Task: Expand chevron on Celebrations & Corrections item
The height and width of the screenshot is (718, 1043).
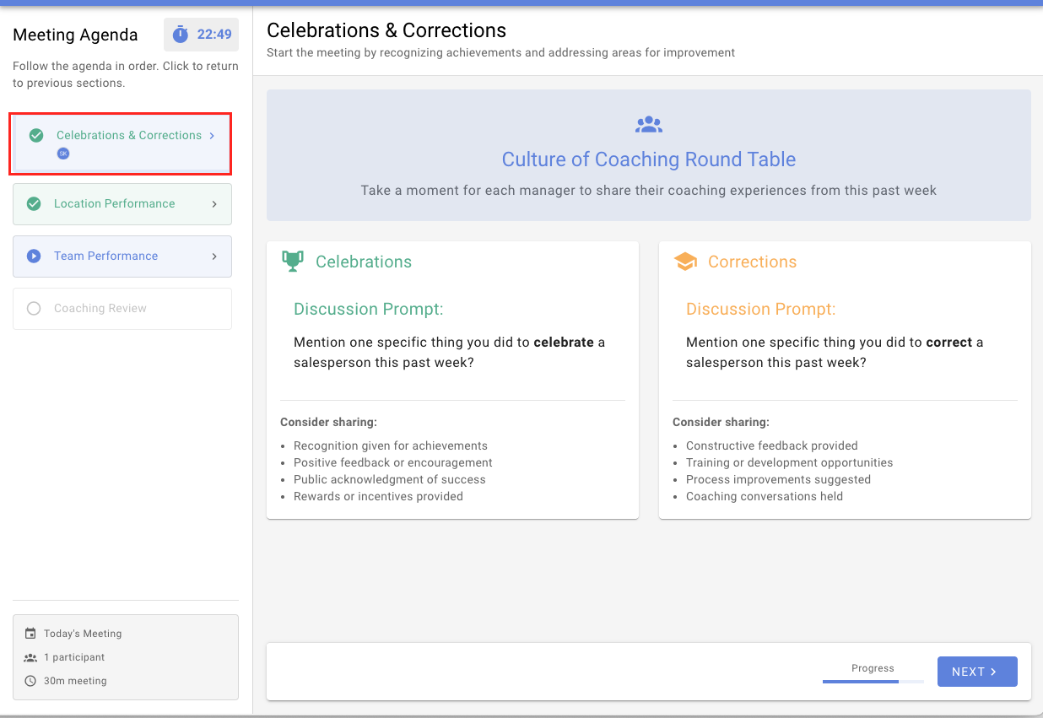Action: click(212, 135)
